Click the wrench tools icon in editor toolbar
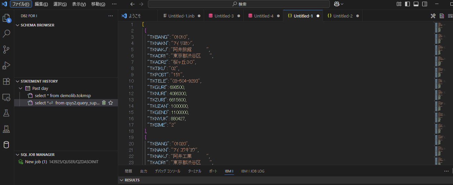Screen dimensions: 453x185 tap(433, 16)
